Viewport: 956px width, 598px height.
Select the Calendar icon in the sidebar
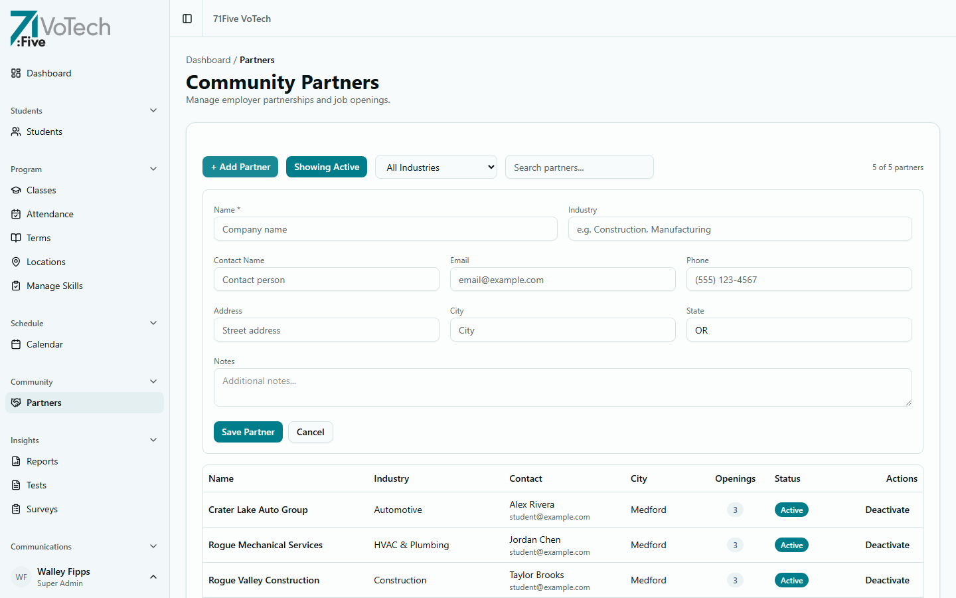point(15,344)
